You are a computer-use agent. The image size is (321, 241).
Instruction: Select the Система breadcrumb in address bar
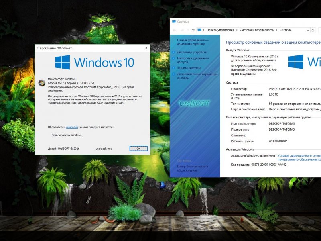pos(285,30)
